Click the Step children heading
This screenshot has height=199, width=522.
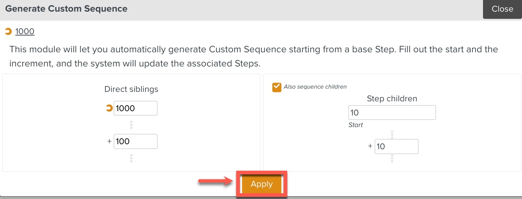392,98
